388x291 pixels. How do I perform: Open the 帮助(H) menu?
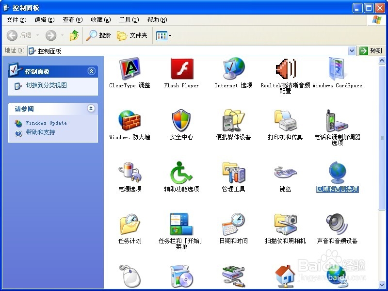tap(157, 20)
